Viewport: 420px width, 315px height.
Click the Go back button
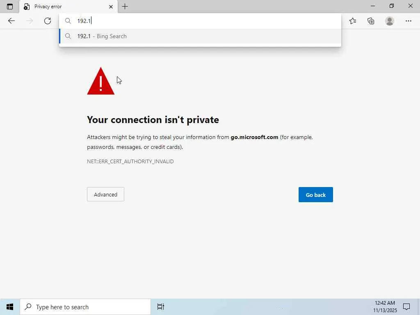pyautogui.click(x=315, y=195)
